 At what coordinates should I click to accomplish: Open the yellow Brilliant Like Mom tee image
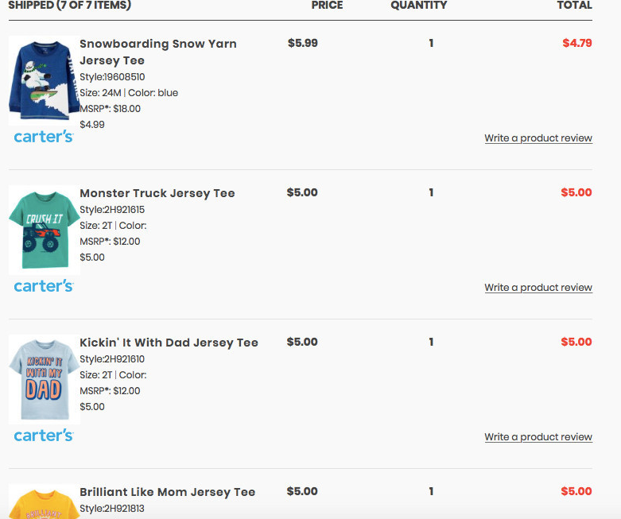44,502
